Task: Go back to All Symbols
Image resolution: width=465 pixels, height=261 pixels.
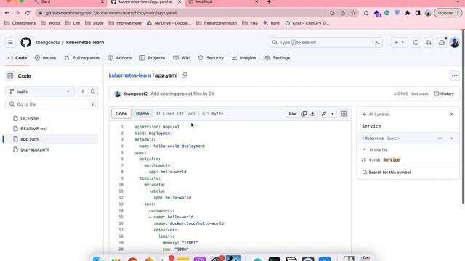Action: [376, 115]
